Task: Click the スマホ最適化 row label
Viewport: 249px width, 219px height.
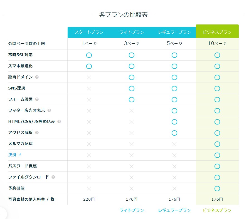Action: click(20, 66)
